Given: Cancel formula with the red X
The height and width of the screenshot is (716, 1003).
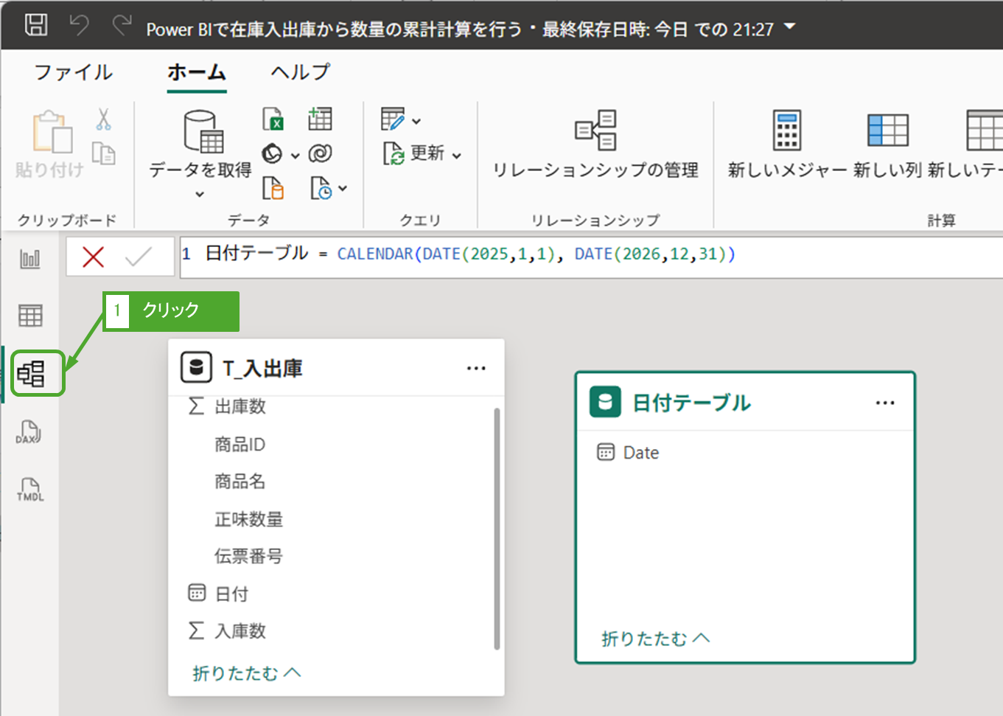Looking at the screenshot, I should pyautogui.click(x=93, y=257).
